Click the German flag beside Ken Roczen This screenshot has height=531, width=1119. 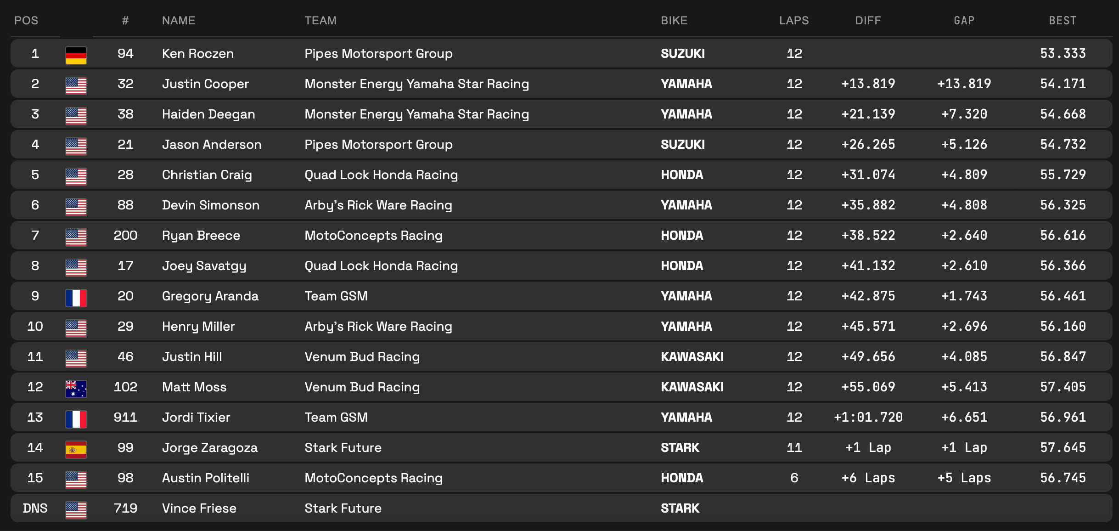[x=76, y=55]
